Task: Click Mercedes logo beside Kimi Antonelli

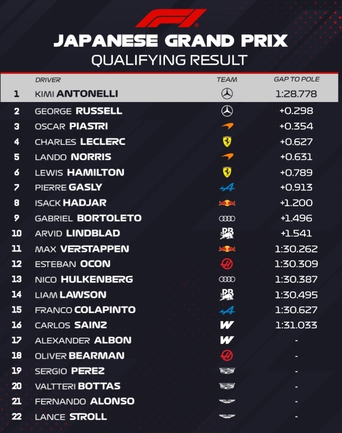Action: point(227,94)
